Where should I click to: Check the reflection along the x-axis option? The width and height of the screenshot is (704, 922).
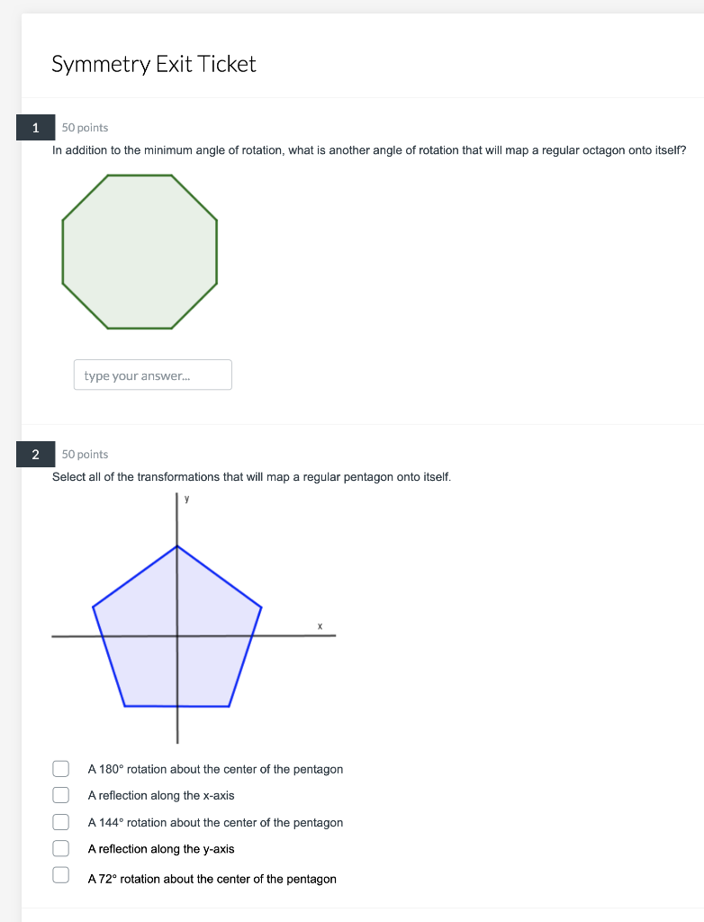pos(60,794)
